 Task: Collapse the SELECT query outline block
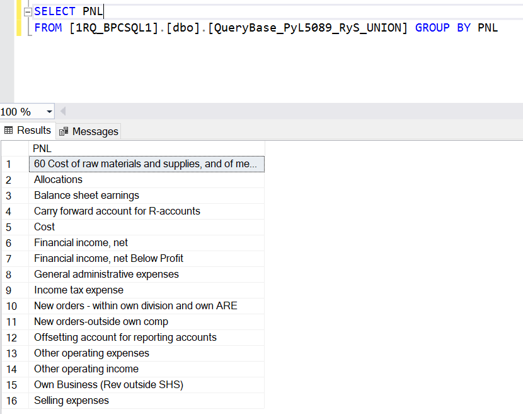(28, 12)
